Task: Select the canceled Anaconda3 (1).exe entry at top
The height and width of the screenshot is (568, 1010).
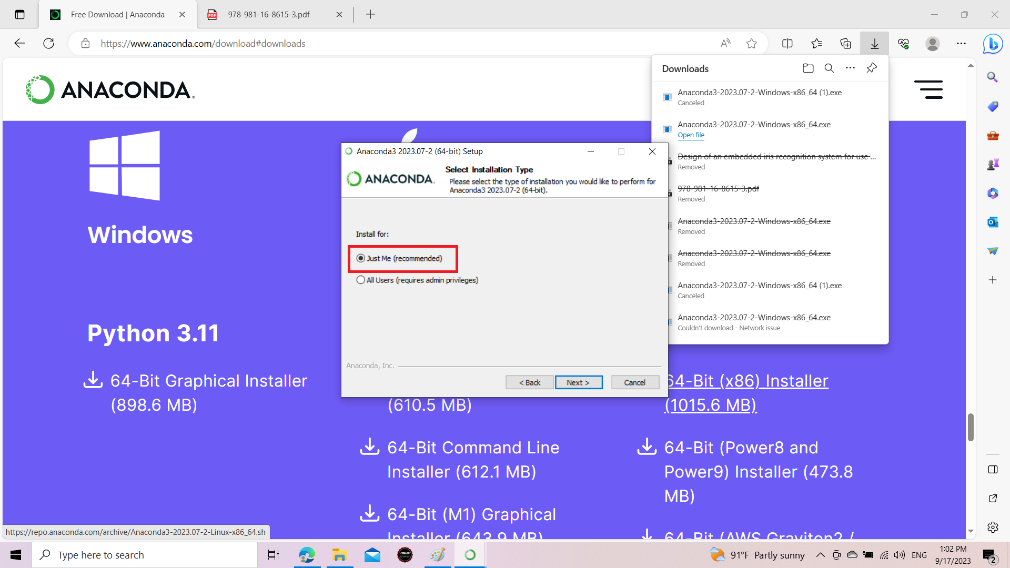Action: point(770,97)
